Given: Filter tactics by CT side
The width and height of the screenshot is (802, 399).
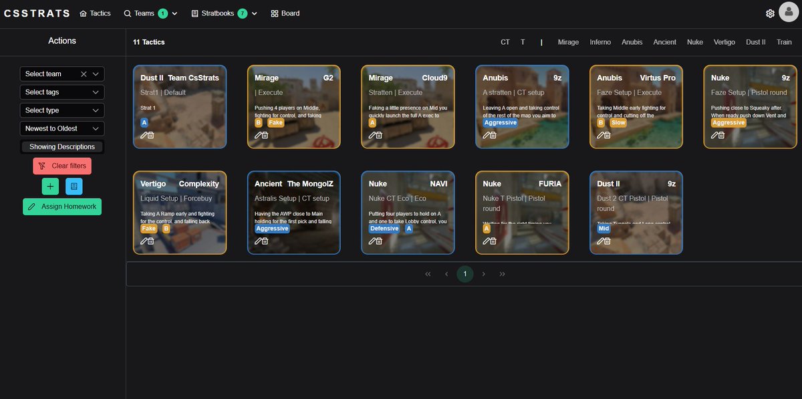Looking at the screenshot, I should pos(505,42).
